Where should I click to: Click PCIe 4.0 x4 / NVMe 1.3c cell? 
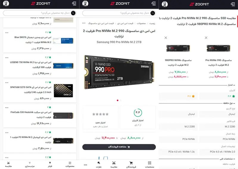178,152
